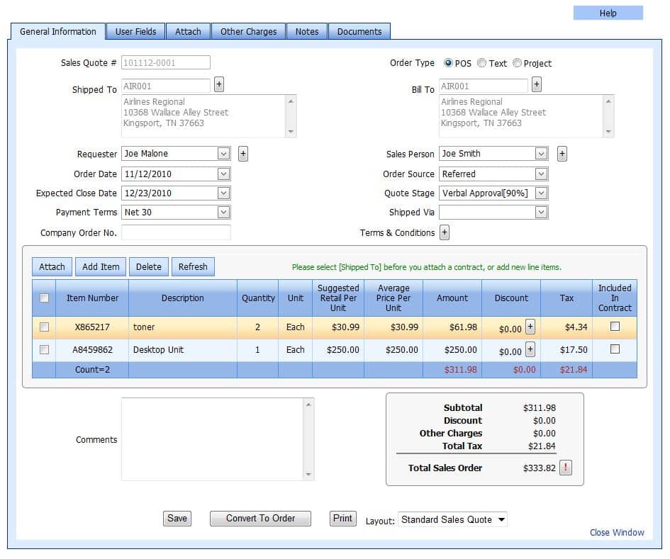
Task: Click the Bill To address scroll down arrow
Action: [x=608, y=132]
